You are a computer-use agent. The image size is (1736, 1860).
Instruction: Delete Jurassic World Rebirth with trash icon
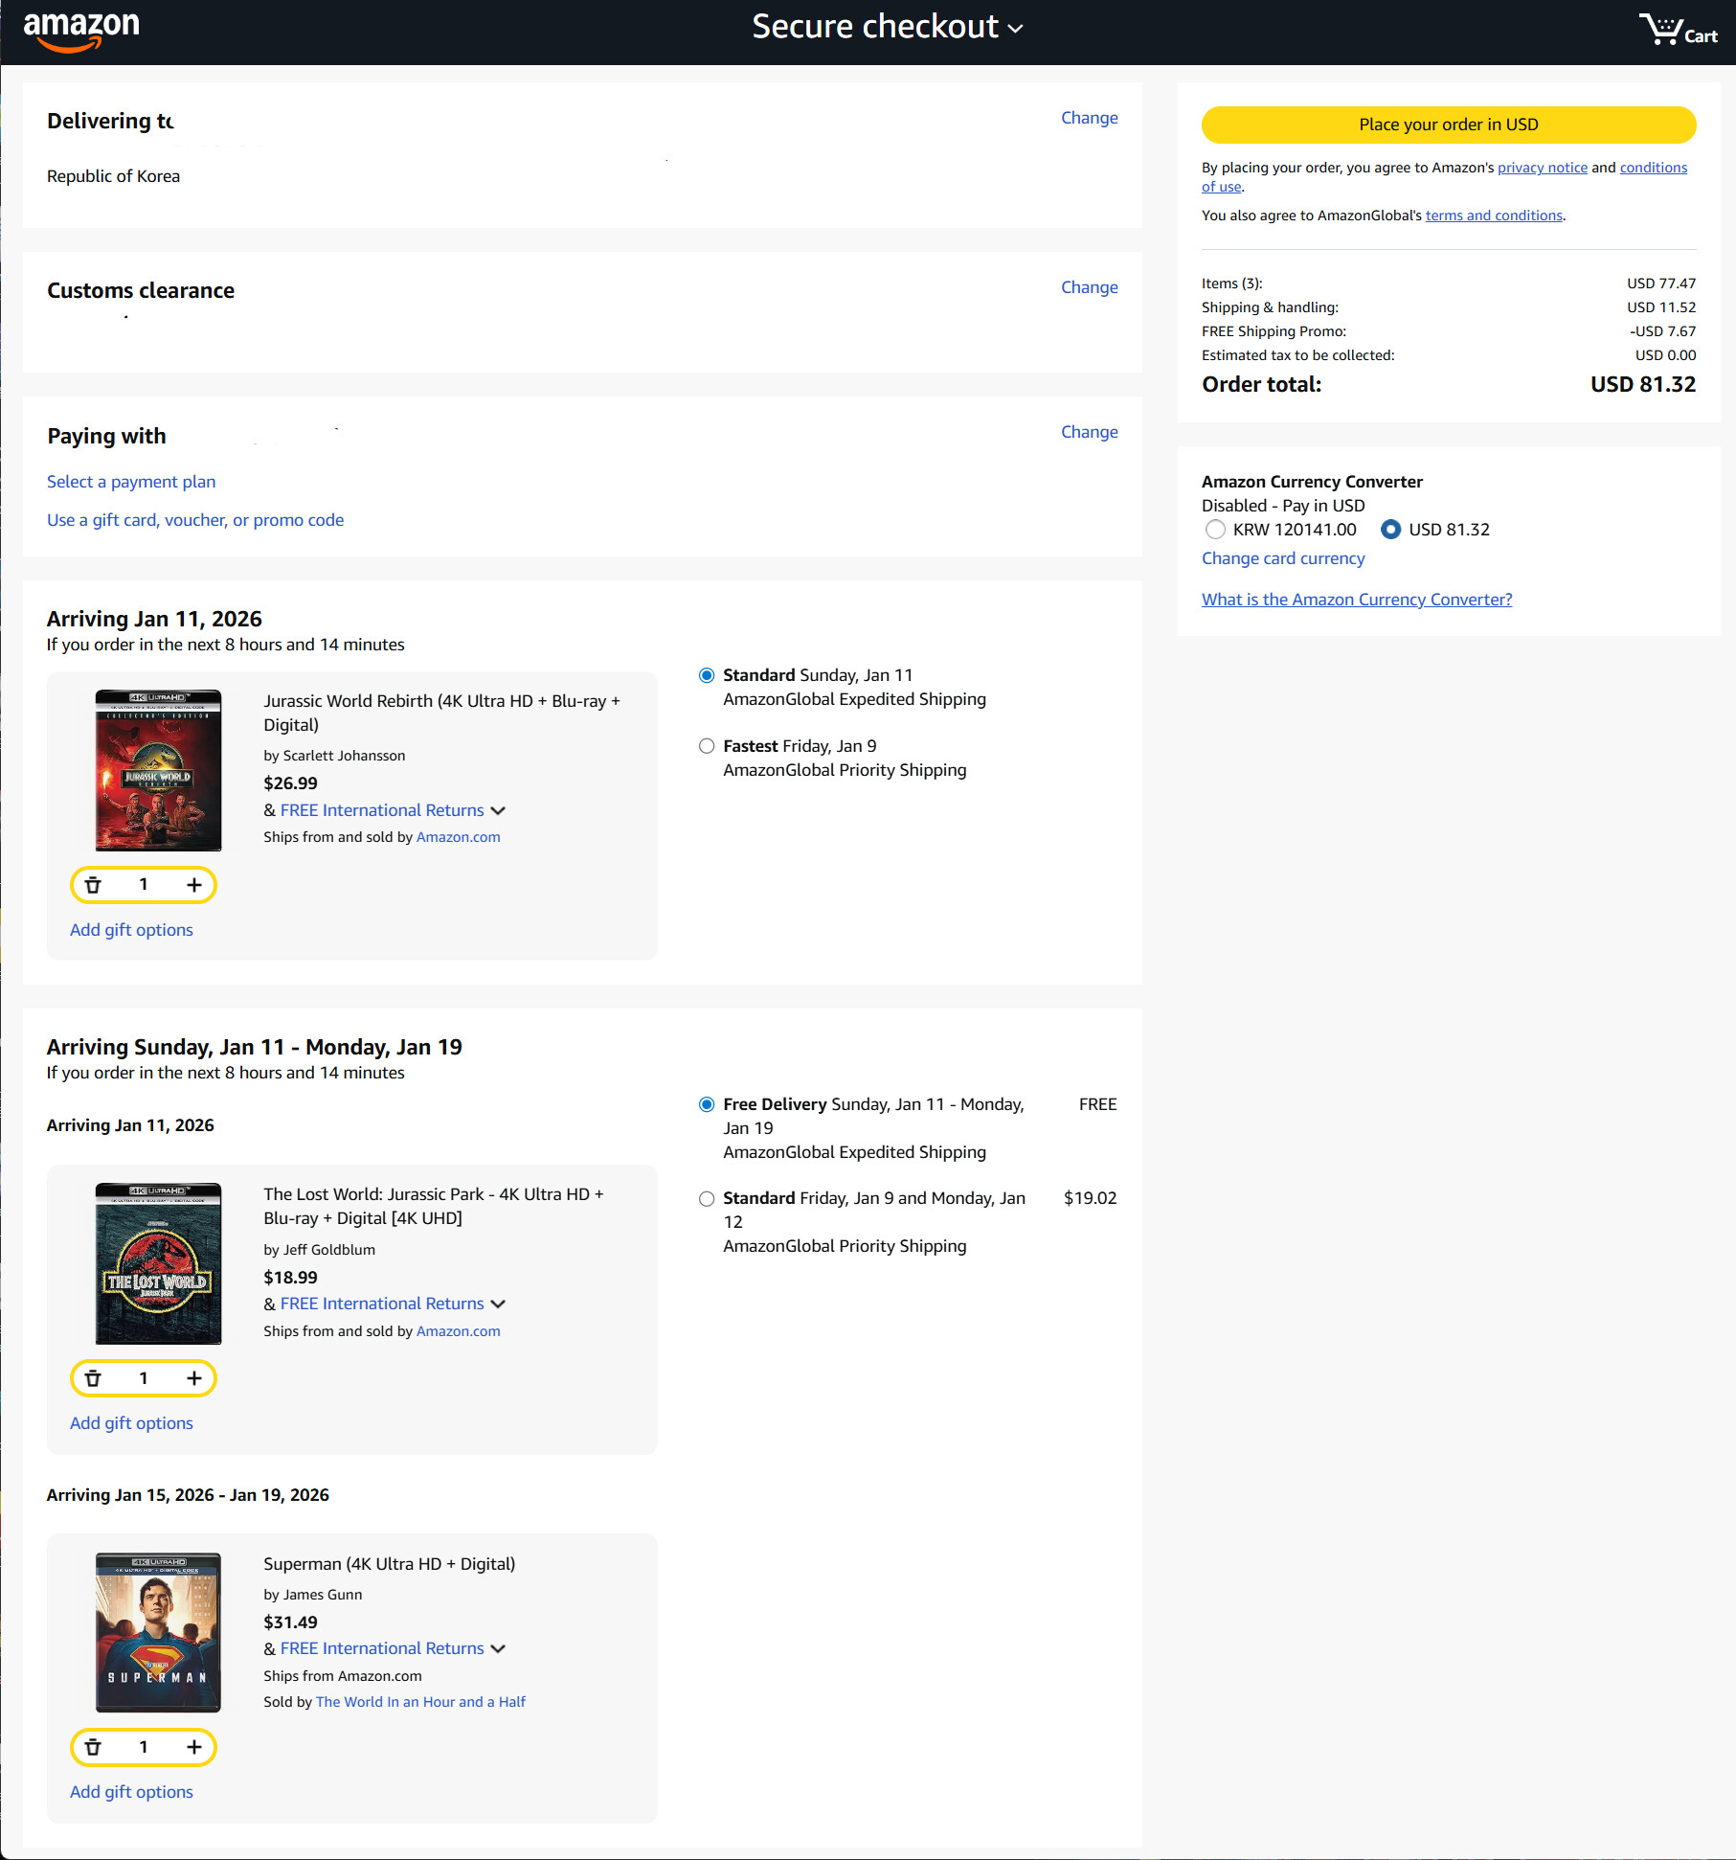(93, 885)
